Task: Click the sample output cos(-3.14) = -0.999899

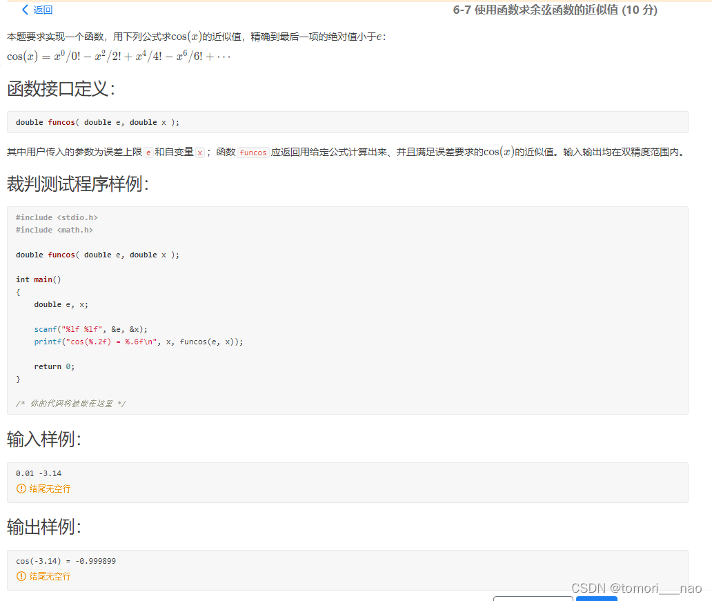Action: click(66, 561)
